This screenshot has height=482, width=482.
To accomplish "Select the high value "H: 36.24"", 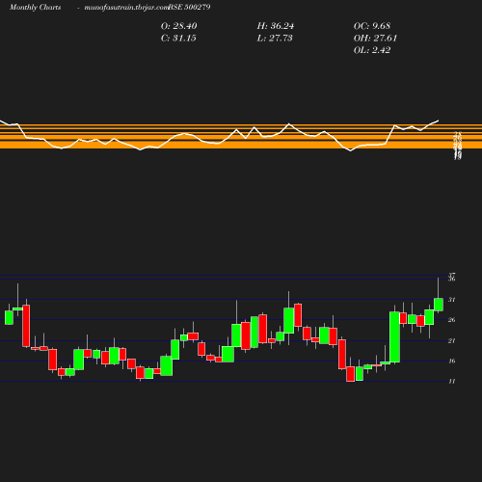I will click(x=276, y=26).
